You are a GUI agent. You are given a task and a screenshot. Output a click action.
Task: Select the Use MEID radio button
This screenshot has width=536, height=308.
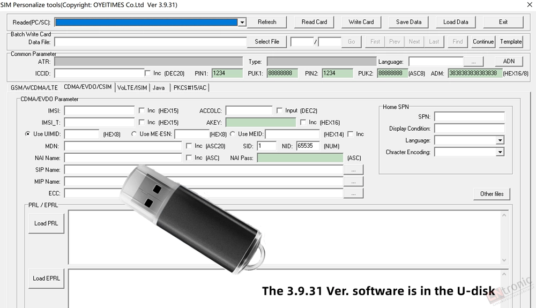(x=233, y=134)
